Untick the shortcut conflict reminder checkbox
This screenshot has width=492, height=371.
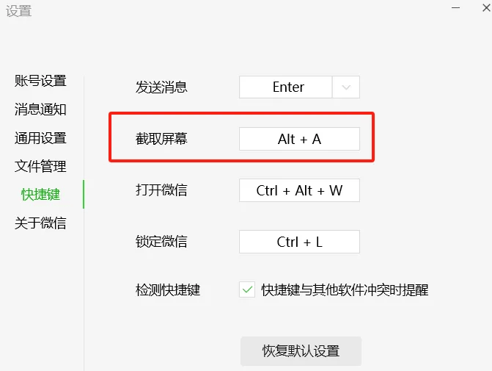(x=247, y=290)
